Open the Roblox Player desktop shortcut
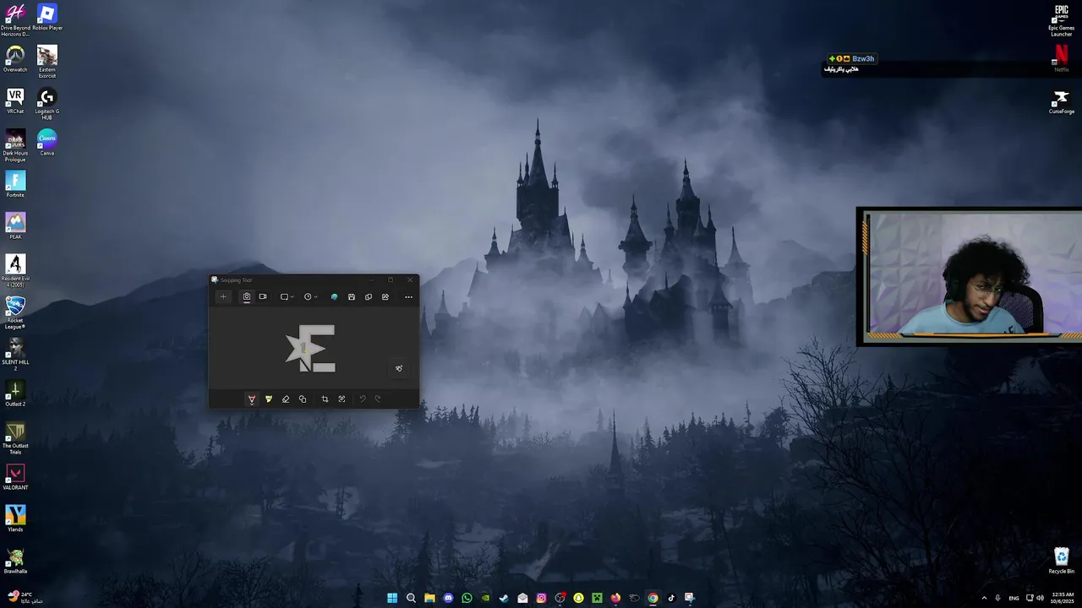The image size is (1082, 608). click(x=47, y=18)
